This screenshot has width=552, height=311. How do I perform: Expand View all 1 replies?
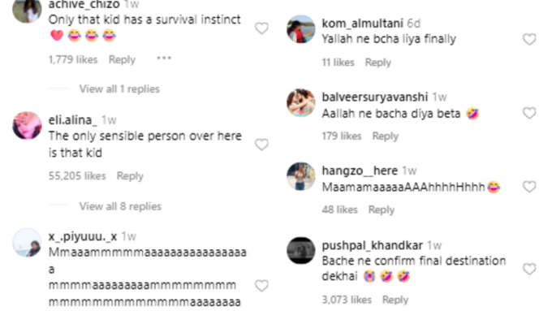[x=119, y=89]
